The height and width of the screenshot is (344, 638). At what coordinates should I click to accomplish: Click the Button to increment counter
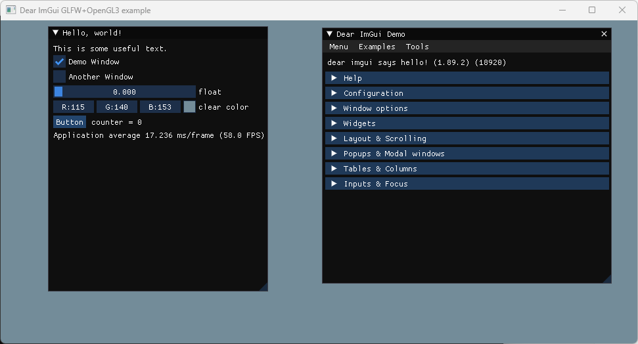[x=70, y=122]
